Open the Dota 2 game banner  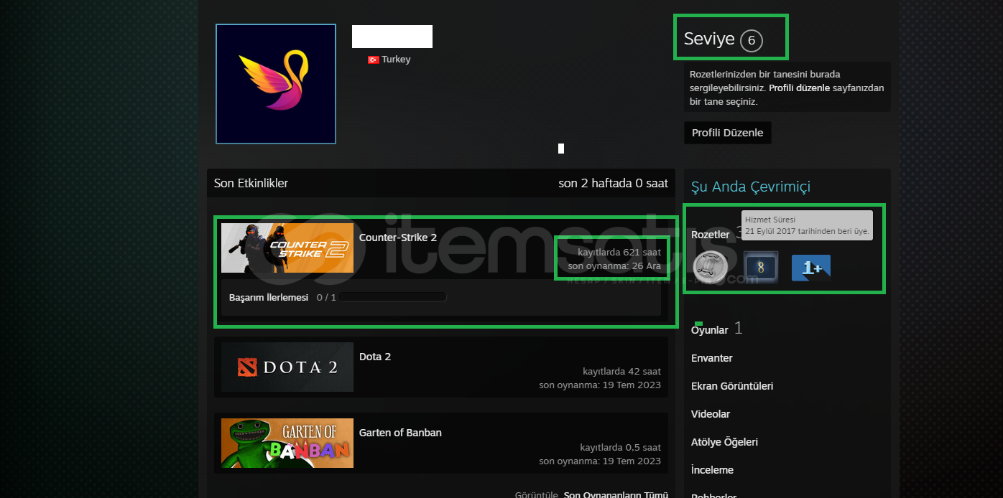click(x=287, y=367)
